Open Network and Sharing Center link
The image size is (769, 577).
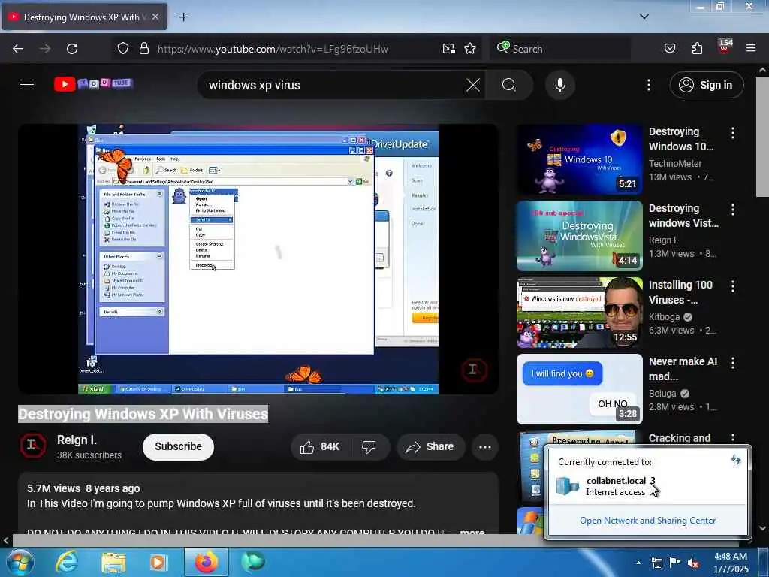click(x=647, y=521)
